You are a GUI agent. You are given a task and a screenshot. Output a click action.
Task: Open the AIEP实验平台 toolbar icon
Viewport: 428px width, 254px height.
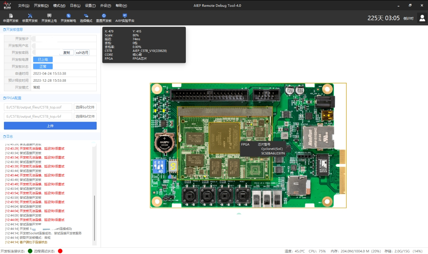(x=125, y=16)
